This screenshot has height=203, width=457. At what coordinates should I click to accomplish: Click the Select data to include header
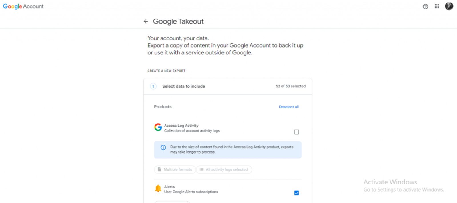183,86
